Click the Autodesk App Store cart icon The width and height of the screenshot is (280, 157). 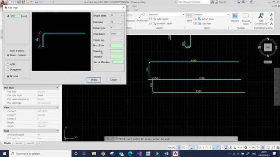point(239,2)
